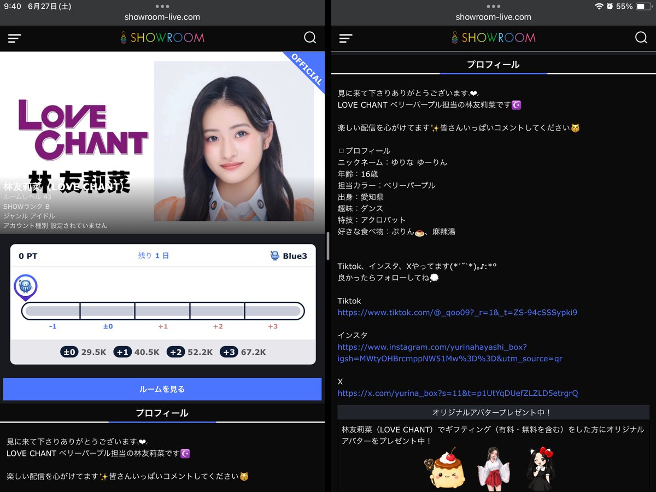The width and height of the screenshot is (656, 492).
Task: Tap the 6月27日(土) date in status bar
Action: point(49,6)
